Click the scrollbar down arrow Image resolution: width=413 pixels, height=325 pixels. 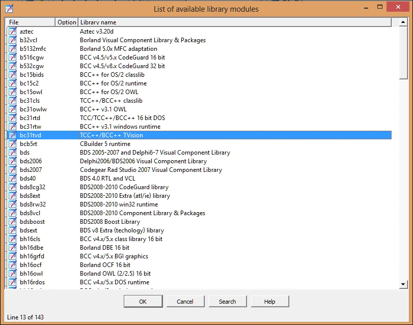pos(403,284)
